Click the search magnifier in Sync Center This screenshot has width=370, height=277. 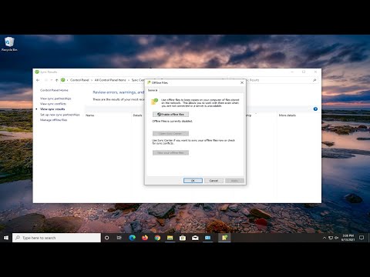click(x=314, y=80)
